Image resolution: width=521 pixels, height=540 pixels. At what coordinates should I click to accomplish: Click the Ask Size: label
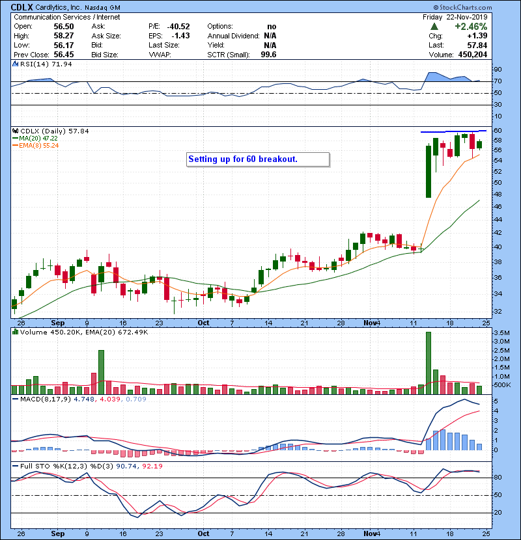[106, 36]
